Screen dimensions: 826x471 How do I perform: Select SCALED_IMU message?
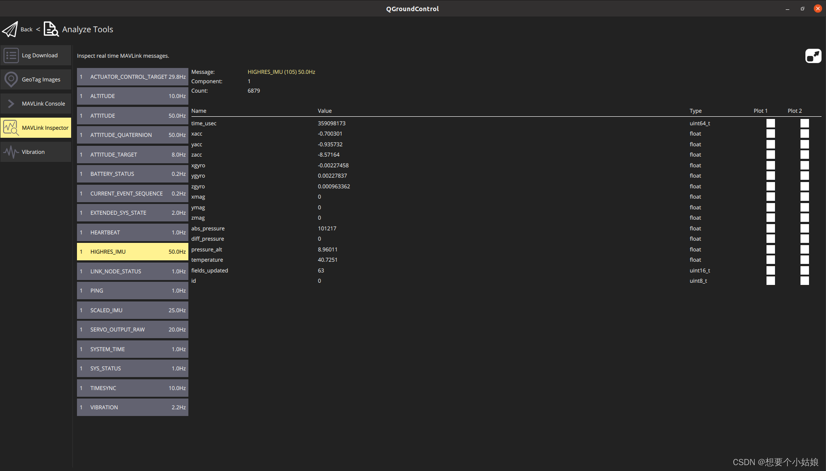click(x=132, y=310)
